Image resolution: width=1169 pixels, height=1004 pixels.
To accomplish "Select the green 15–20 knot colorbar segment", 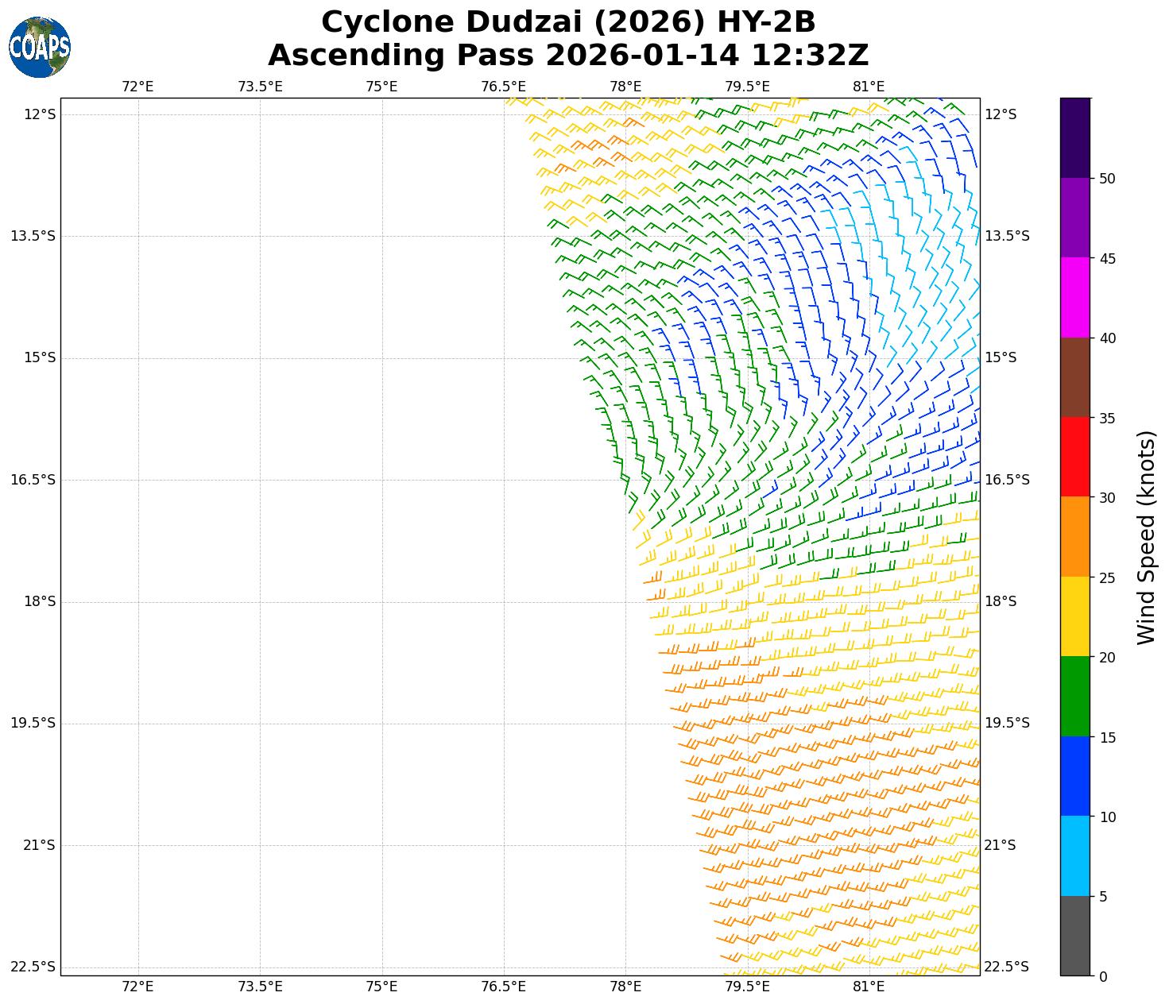I will pos(1075,697).
